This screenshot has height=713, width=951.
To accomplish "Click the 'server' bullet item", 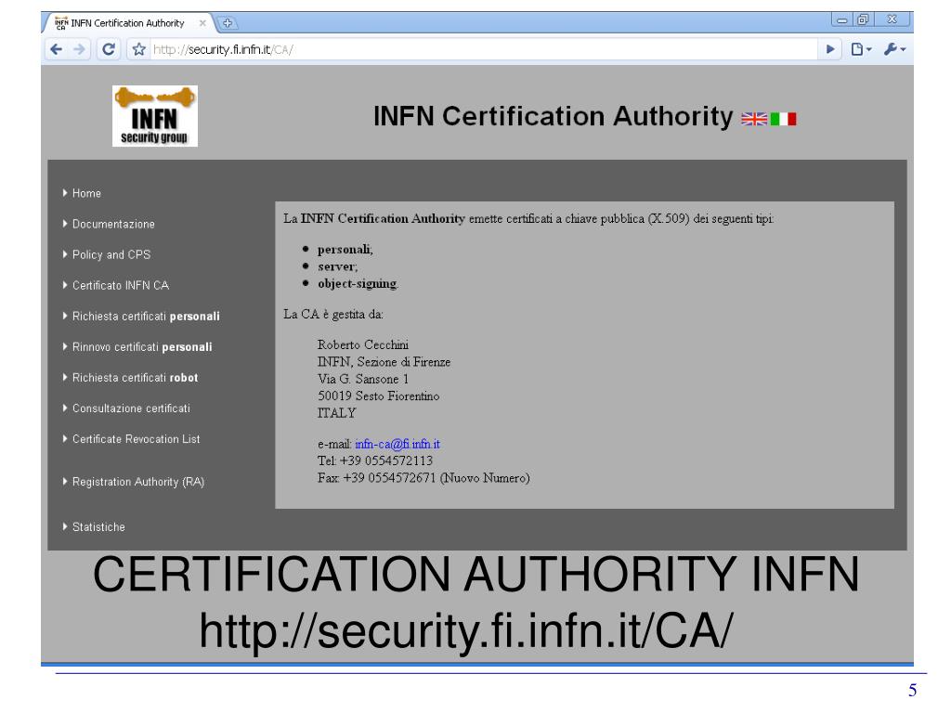I will click(338, 266).
